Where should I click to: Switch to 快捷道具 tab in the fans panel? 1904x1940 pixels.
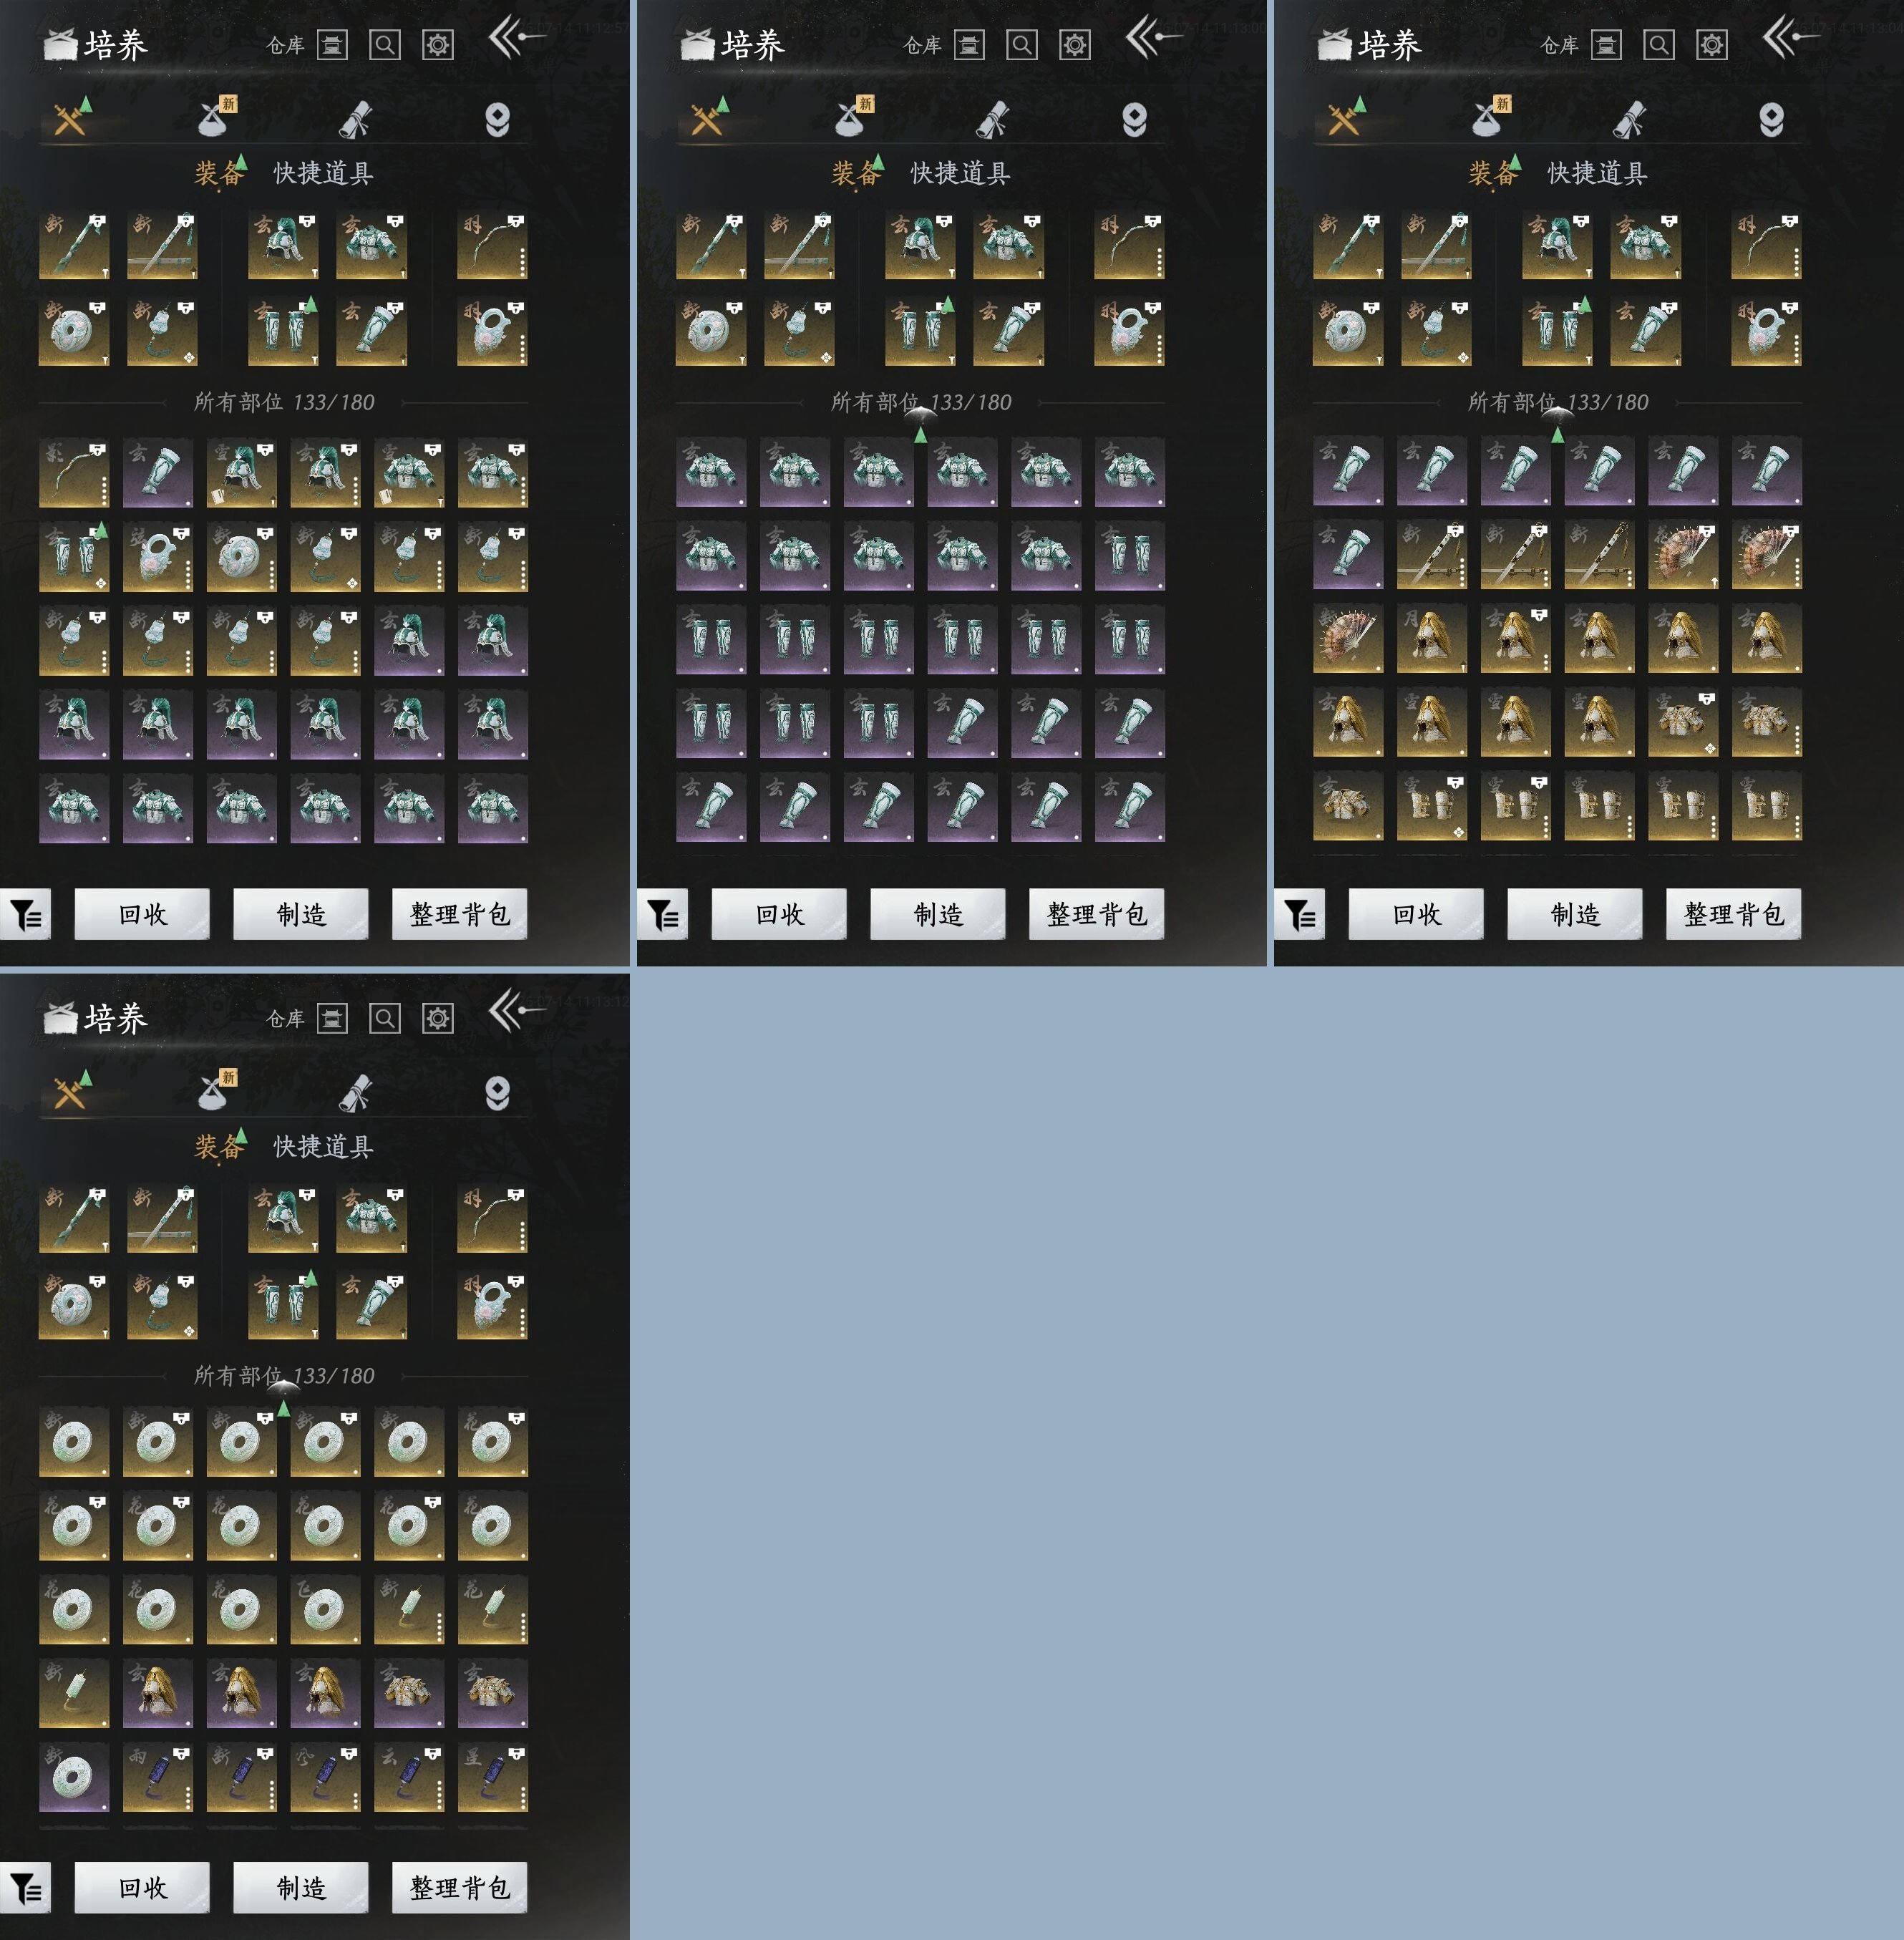coord(1597,172)
